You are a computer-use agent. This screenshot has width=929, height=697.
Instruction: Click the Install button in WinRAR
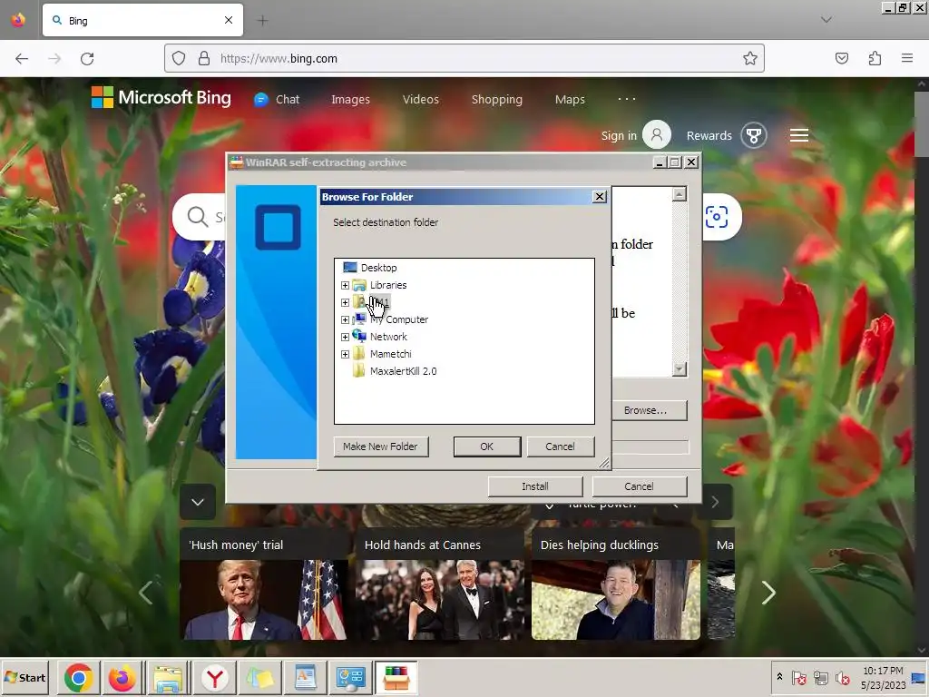tap(535, 486)
